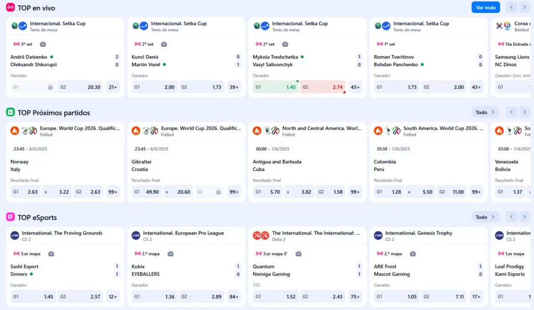
Task: Open Todo link in TOP eSports
Action: tap(485, 217)
